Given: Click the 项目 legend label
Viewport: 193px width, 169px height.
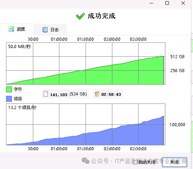Looking at the screenshot, I should [18, 99].
